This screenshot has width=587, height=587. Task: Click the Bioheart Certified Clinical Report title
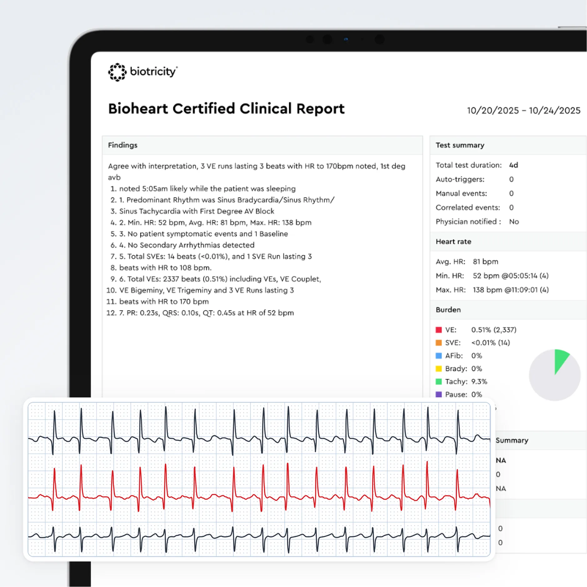click(x=226, y=109)
